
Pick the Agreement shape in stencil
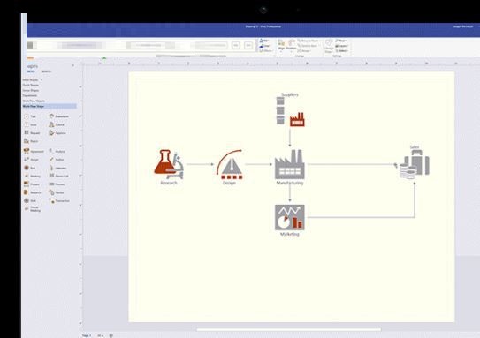[x=34, y=151]
